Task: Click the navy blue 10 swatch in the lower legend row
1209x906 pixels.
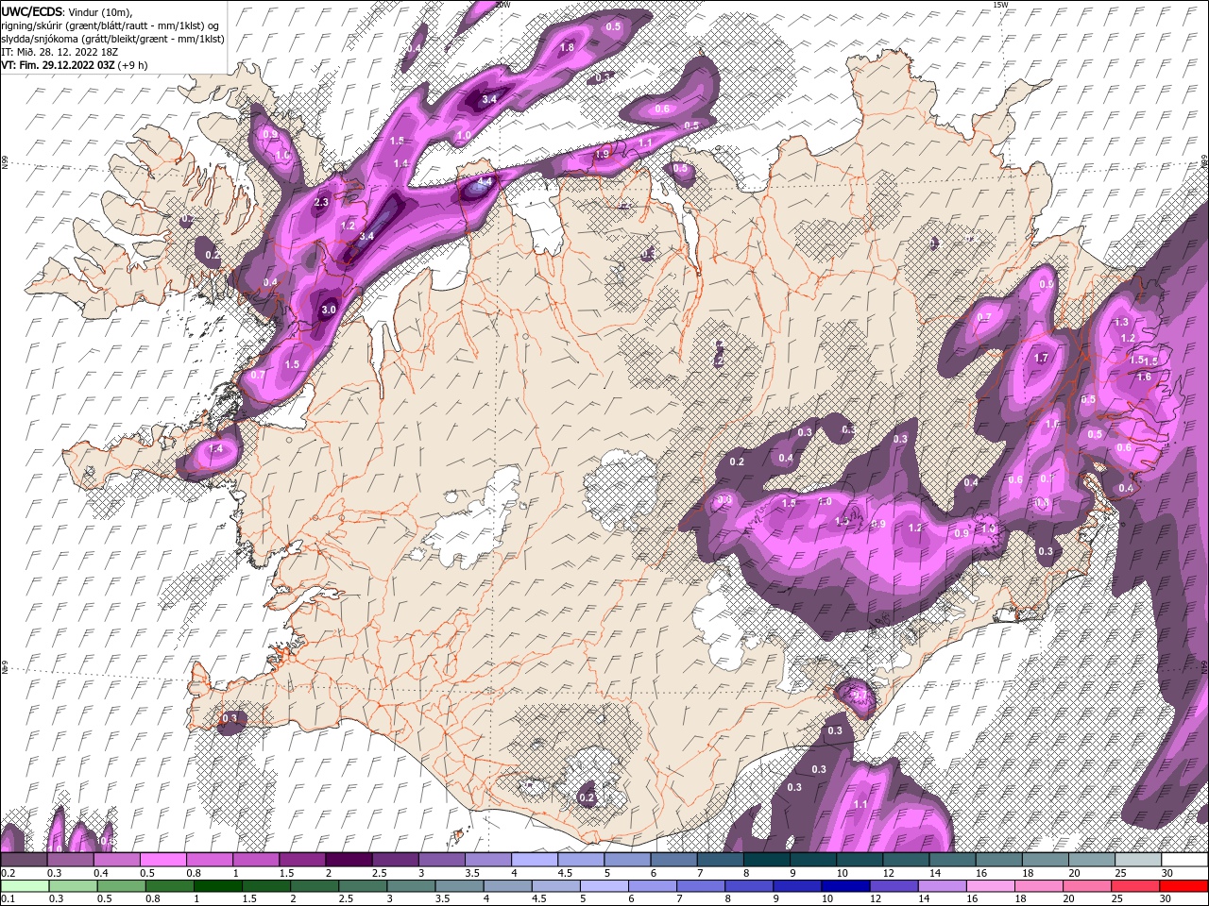Action: pyautogui.click(x=845, y=886)
